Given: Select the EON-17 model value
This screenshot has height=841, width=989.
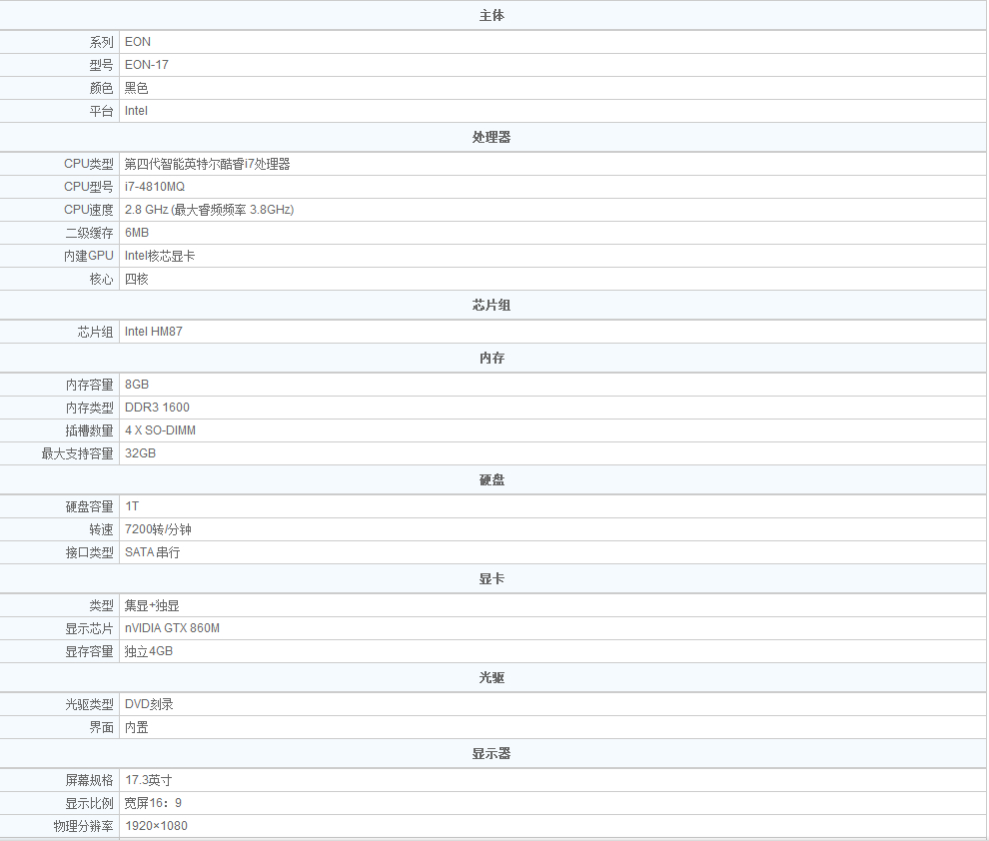Looking at the screenshot, I should (146, 65).
